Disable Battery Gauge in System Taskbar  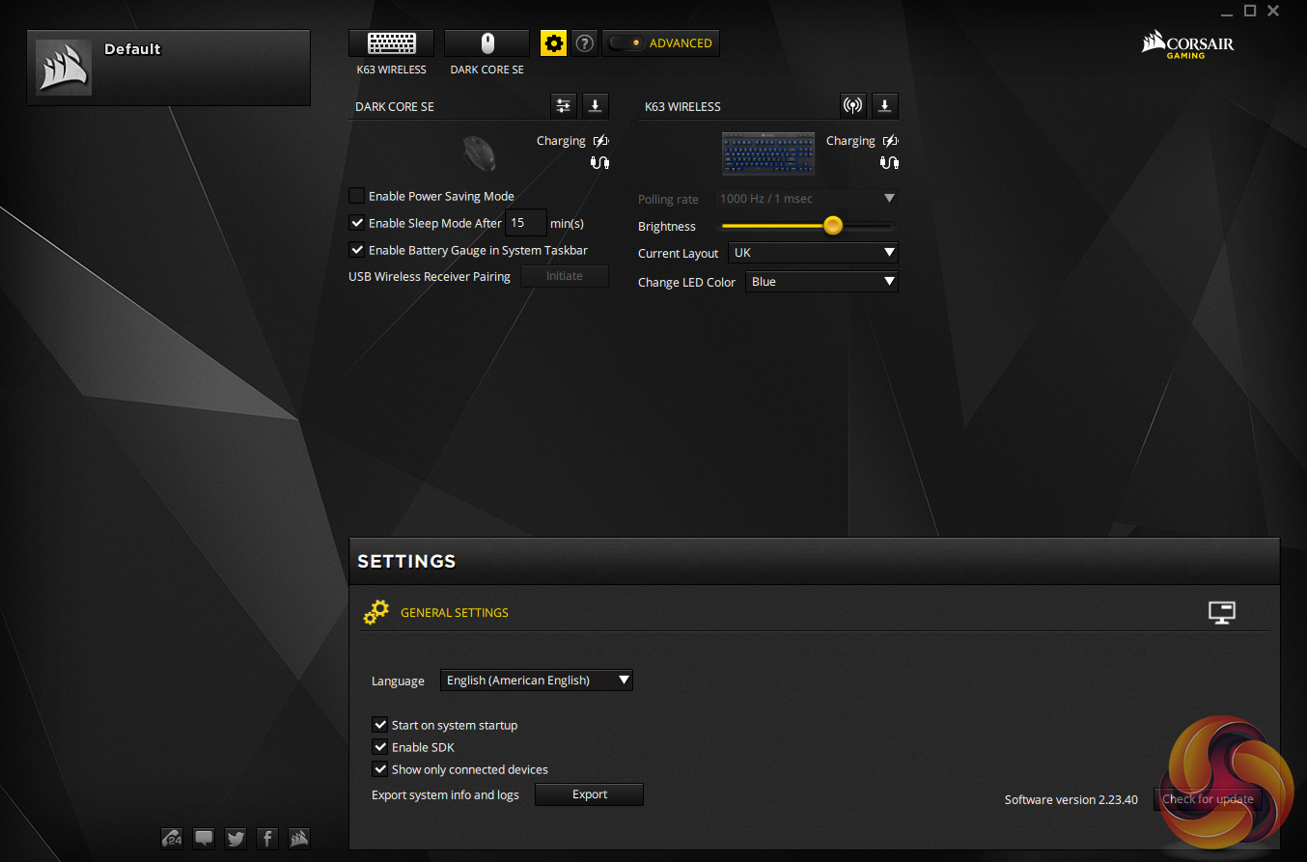click(x=357, y=250)
